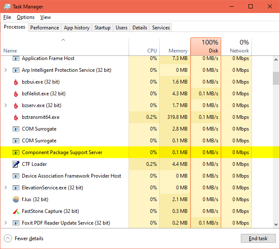Click the Fewer details link
Viewport: 280px width, 249px height.
pyautogui.click(x=29, y=239)
